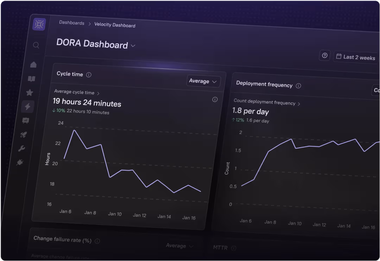Image resolution: width=380 pixels, height=261 pixels.
Task: Open the presentation board icon in sidebar
Action: (x=26, y=120)
